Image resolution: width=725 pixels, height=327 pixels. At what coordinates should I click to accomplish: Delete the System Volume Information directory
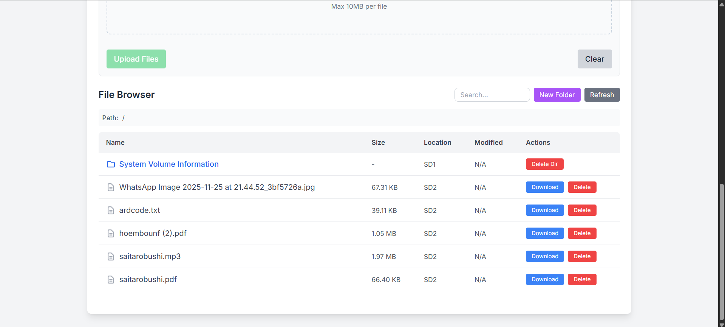coord(544,164)
